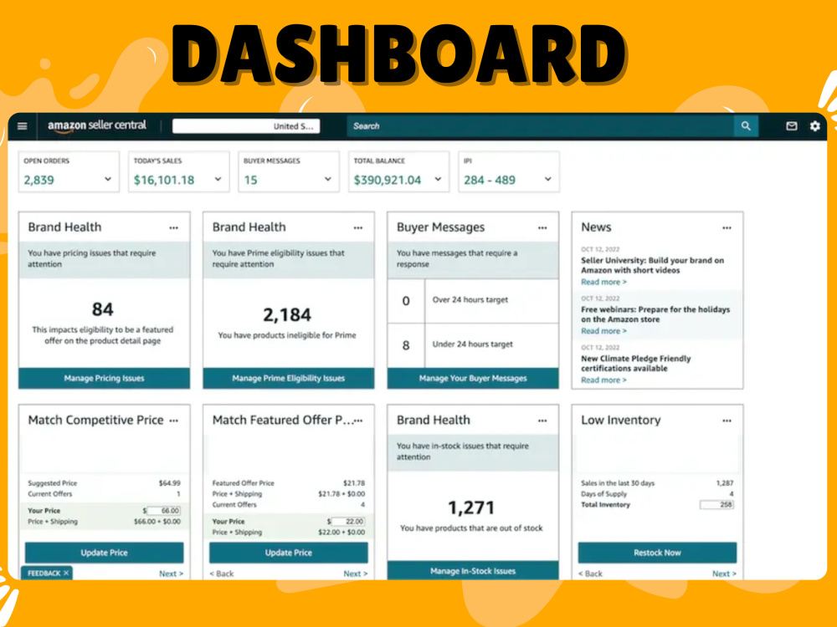Click Manage Prime Eligibility Issues button
Screen dimensions: 837x627
click(288, 378)
